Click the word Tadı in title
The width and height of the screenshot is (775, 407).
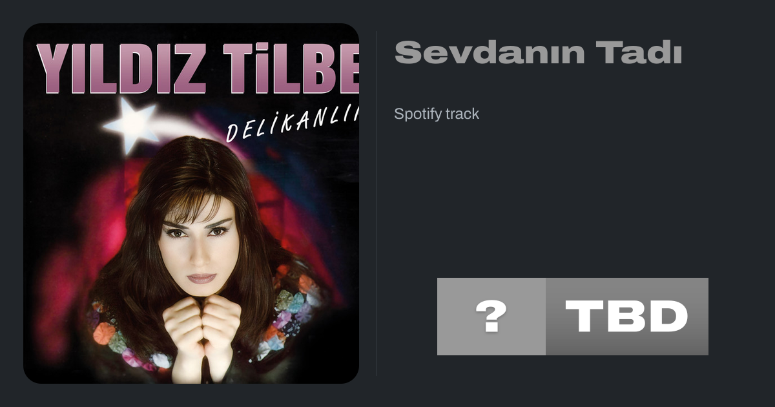click(639, 52)
